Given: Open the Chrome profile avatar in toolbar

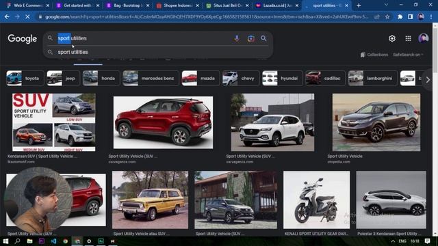Looking at the screenshot, I should tap(421, 17).
